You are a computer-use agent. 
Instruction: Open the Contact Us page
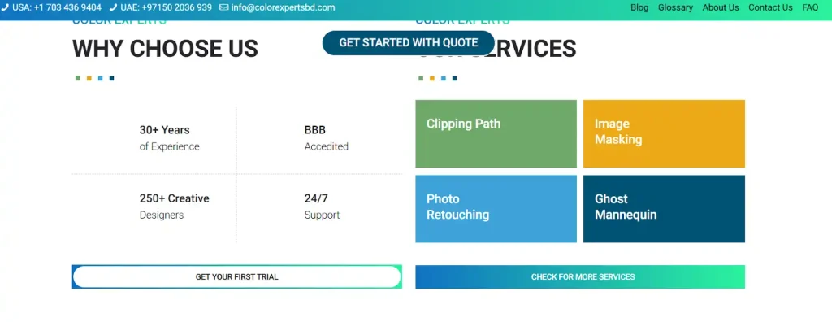coord(770,7)
